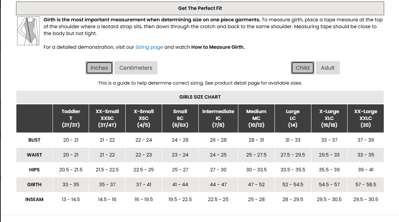
Task: Click the XX-Large XXLC column header
Action: coord(365,118)
